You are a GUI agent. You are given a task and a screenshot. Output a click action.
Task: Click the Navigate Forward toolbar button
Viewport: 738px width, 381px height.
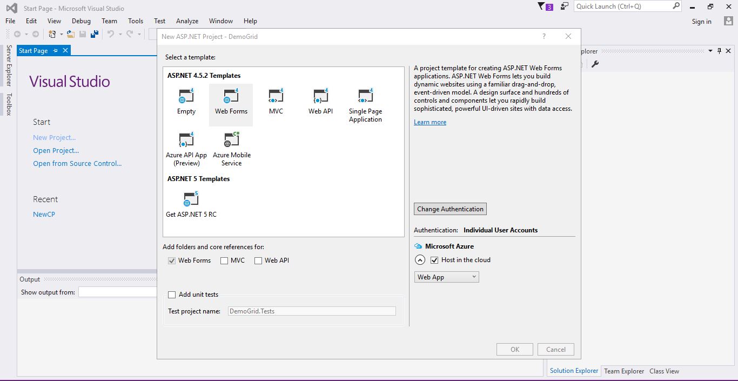[x=36, y=34]
